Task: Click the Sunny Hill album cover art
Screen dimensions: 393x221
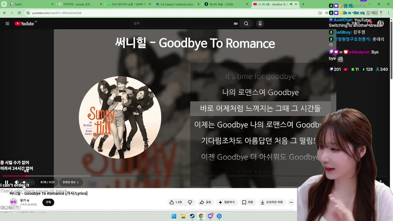Action: [x=120, y=118]
